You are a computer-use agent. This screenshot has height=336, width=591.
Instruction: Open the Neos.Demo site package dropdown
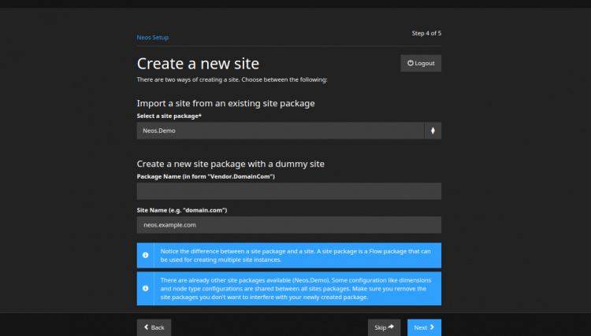(x=280, y=131)
